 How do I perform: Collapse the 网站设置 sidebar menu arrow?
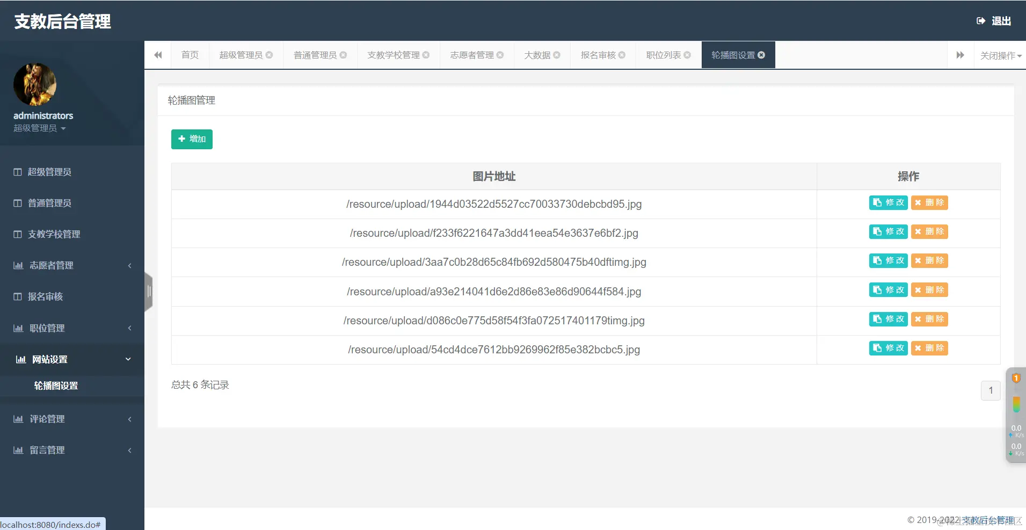(128, 359)
